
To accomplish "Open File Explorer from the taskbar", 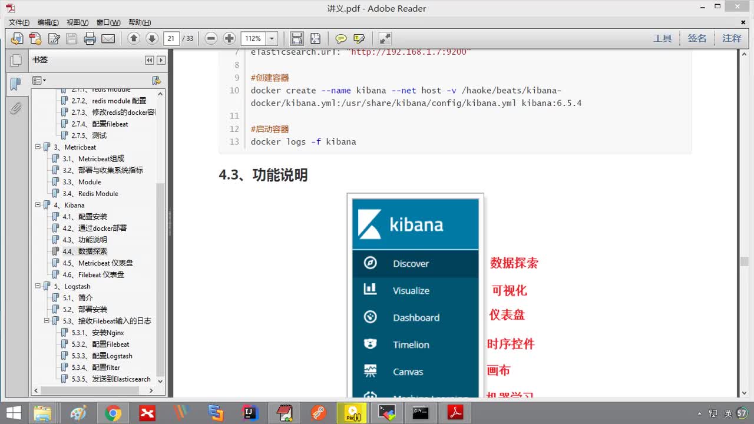I will [42, 413].
